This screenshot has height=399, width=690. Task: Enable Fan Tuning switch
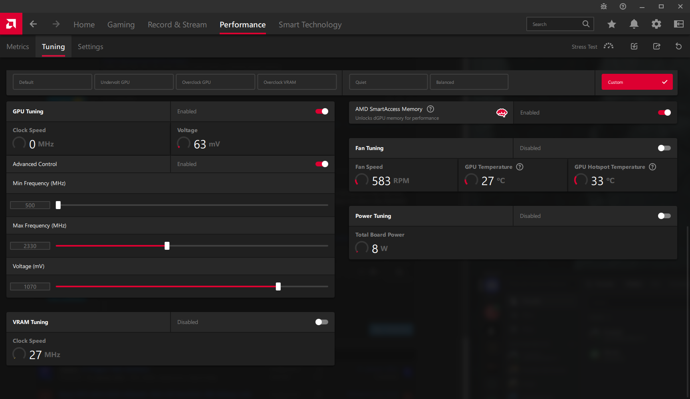tap(664, 148)
